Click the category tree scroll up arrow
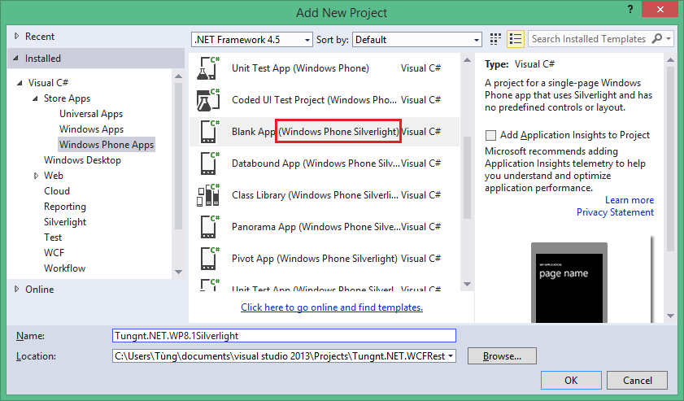Screen dimensions: 684x401 178,76
